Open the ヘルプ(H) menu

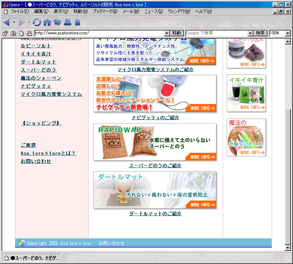[204, 11]
